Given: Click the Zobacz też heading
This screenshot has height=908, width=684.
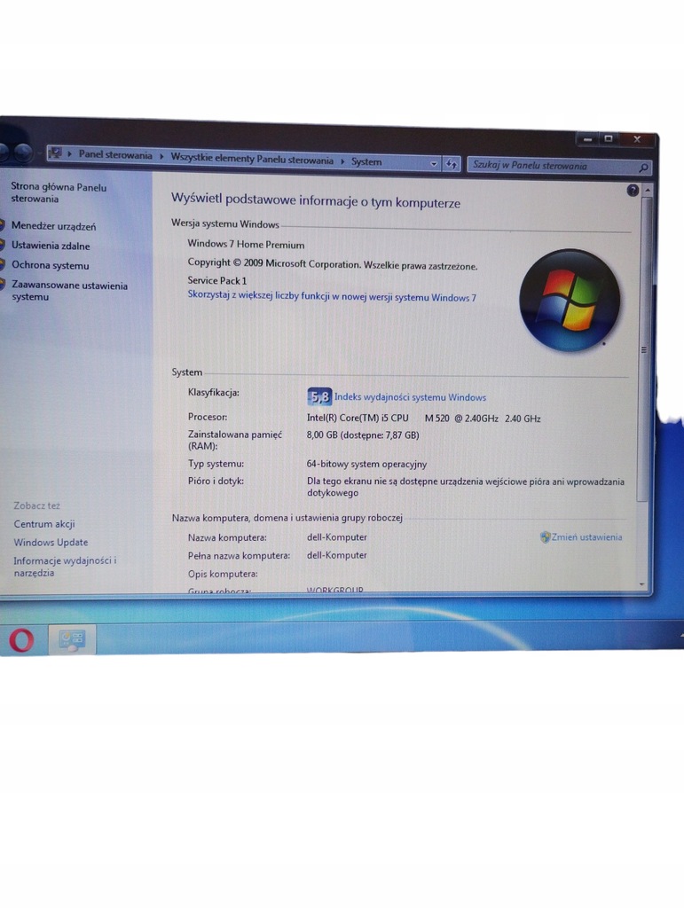Looking at the screenshot, I should [36, 505].
